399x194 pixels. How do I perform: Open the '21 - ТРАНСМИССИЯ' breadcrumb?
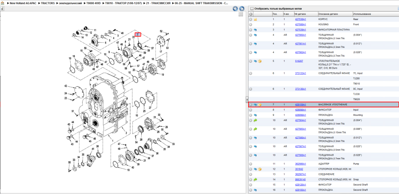click(158, 4)
